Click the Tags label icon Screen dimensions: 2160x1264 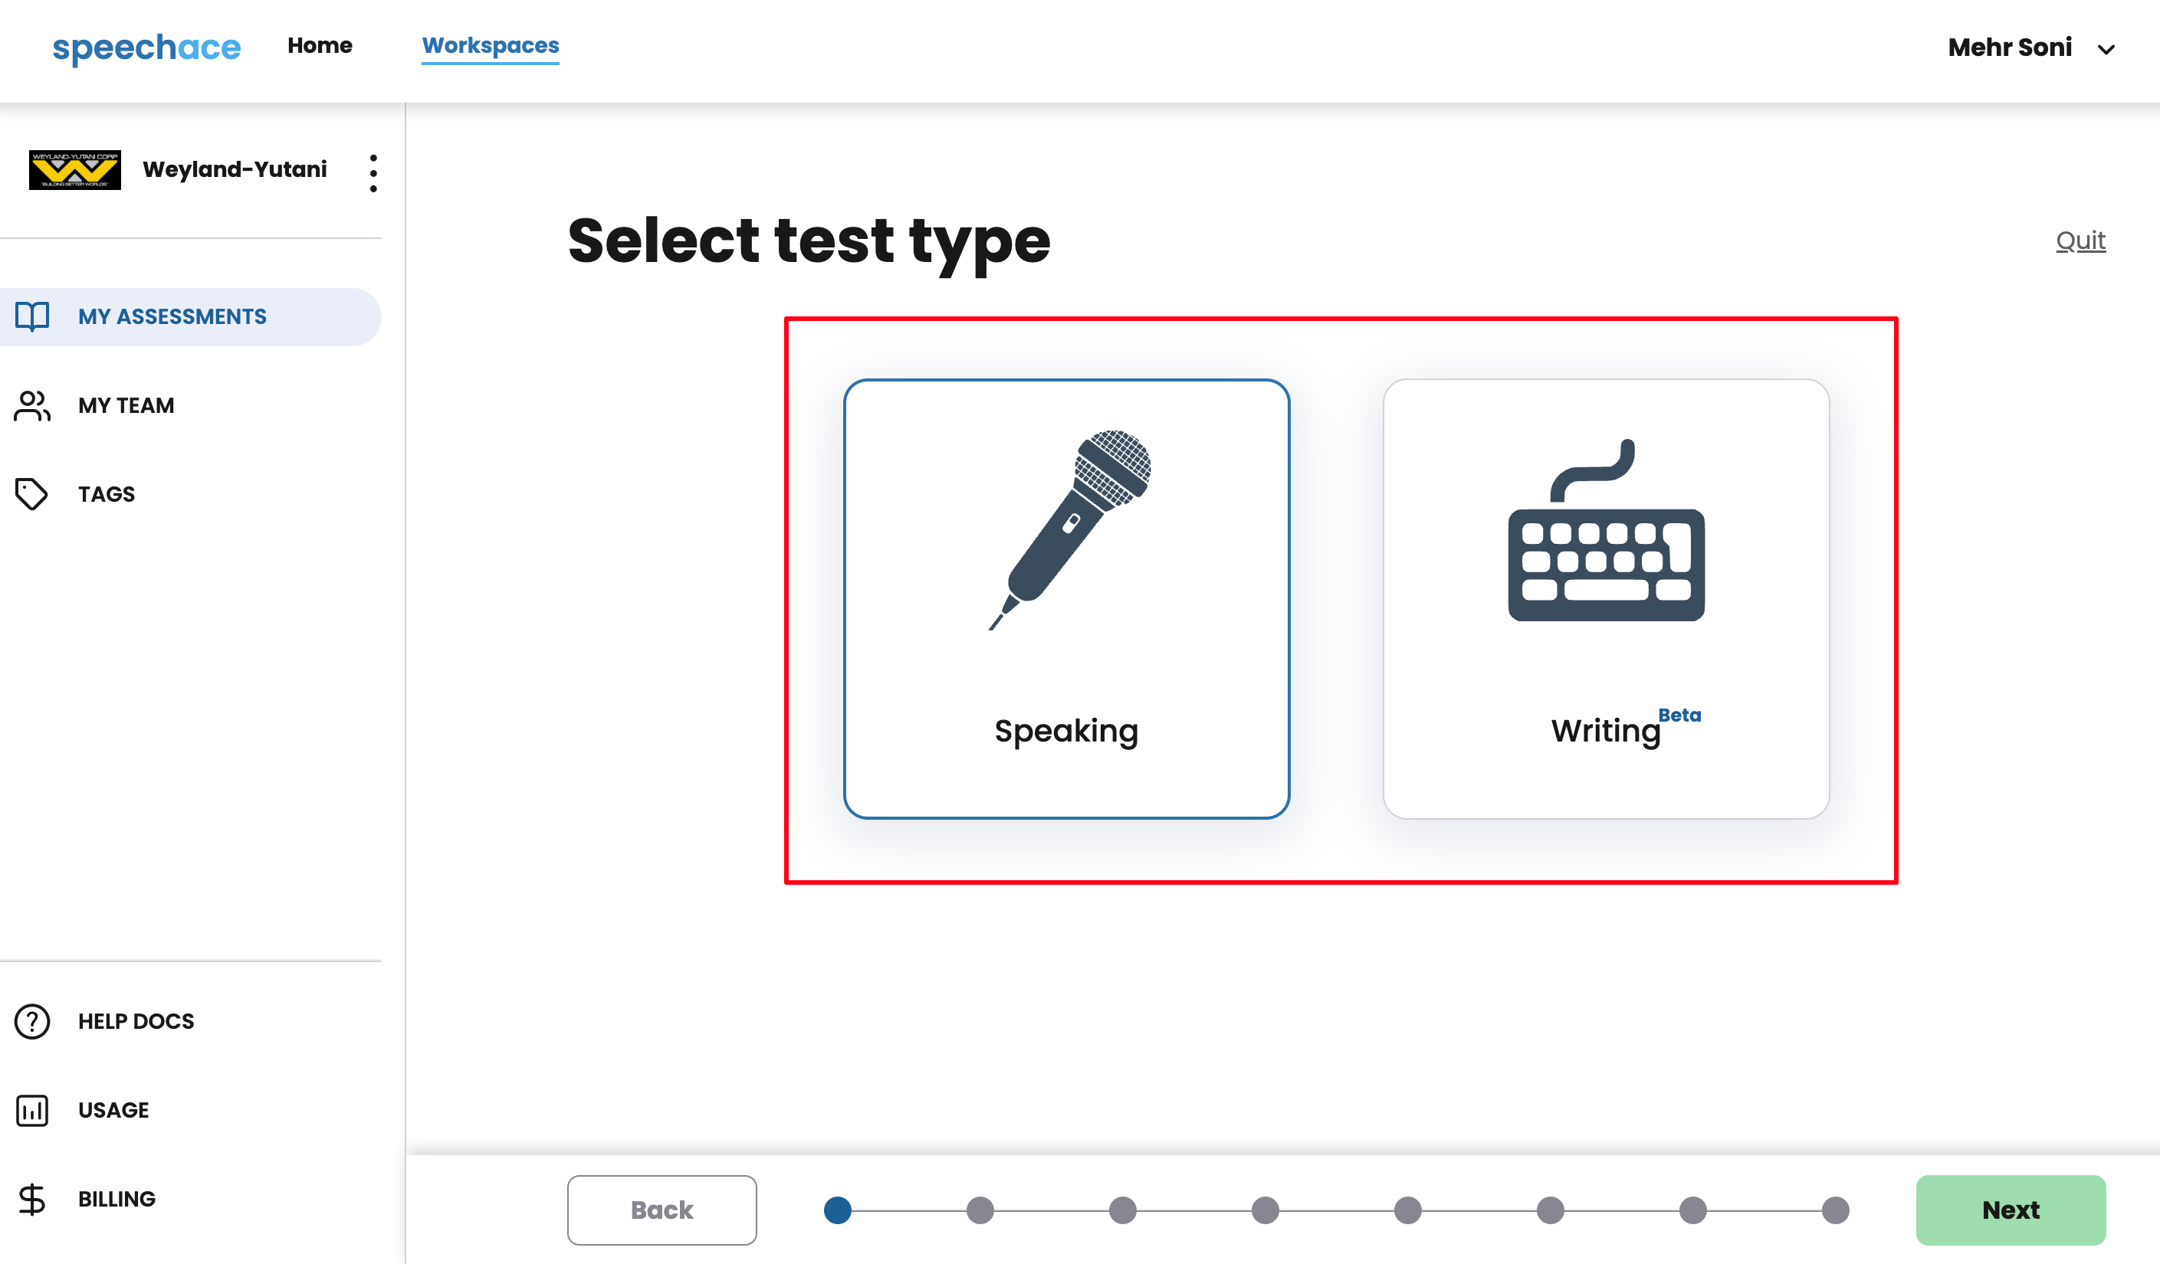tap(32, 494)
